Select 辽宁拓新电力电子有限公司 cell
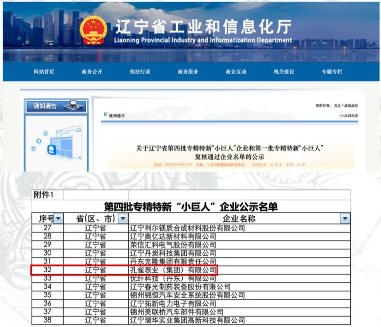 239,303
